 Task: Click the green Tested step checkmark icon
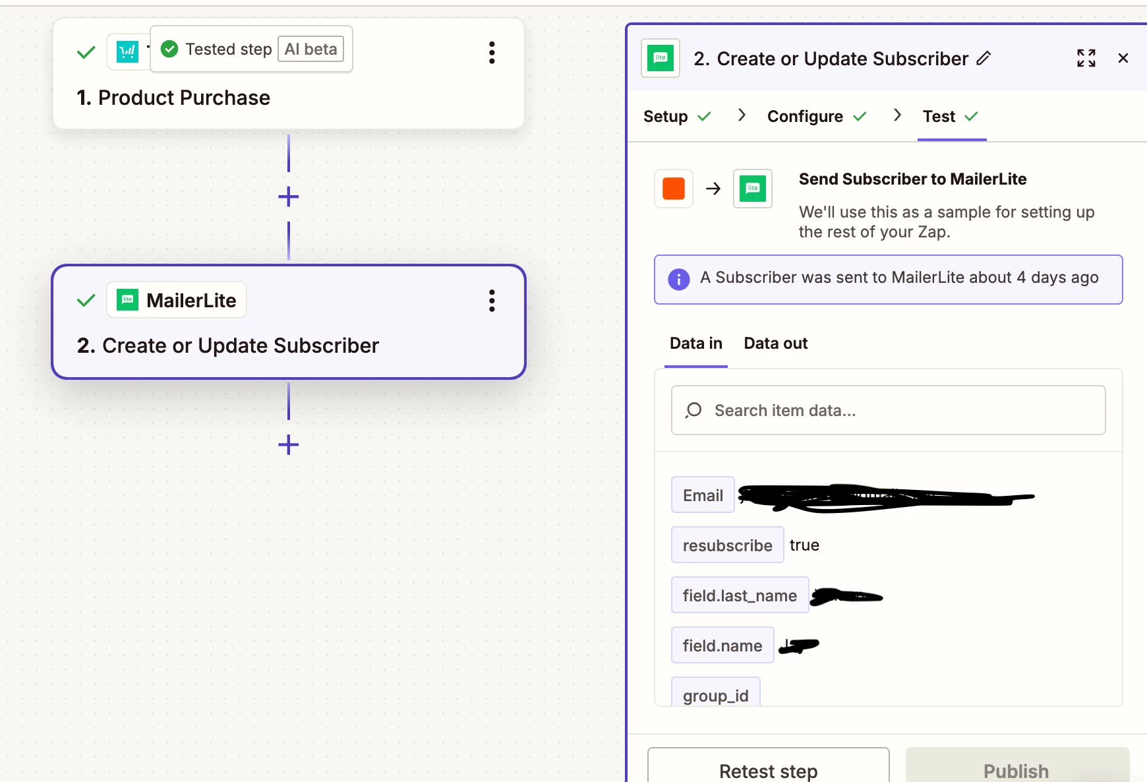pos(169,49)
